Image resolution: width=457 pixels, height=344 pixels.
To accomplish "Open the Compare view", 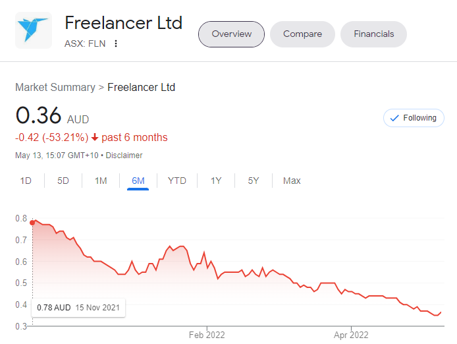I will (302, 34).
